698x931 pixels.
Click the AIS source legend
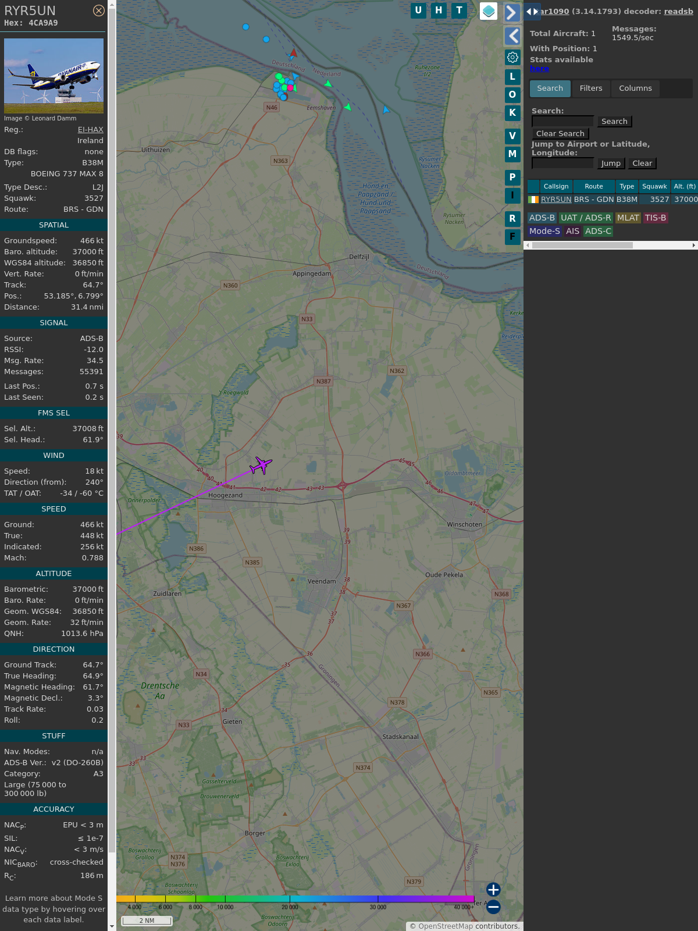[573, 231]
